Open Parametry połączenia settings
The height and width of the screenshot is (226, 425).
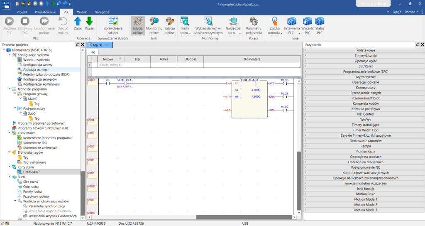(x=254, y=25)
